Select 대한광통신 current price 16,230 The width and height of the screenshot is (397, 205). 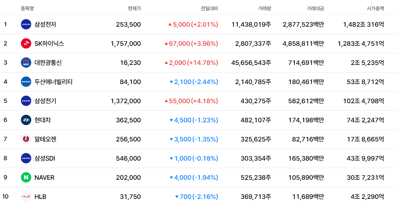[x=130, y=63]
